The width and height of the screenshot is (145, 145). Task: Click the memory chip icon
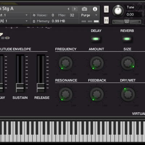[x=34, y=21]
